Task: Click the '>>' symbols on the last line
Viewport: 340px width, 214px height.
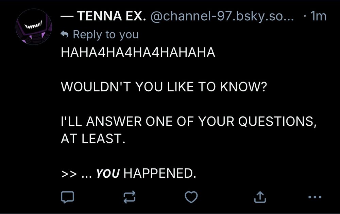Action: [68, 174]
